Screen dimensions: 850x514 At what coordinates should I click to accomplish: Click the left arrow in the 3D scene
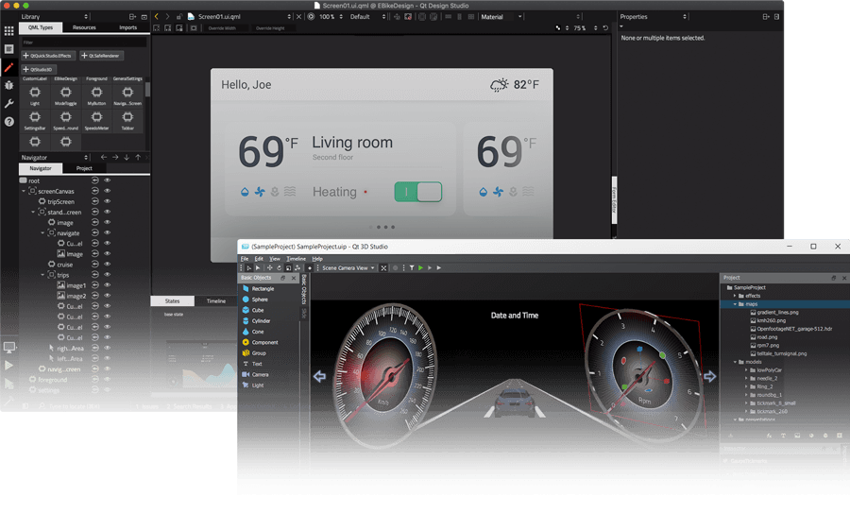coord(319,377)
